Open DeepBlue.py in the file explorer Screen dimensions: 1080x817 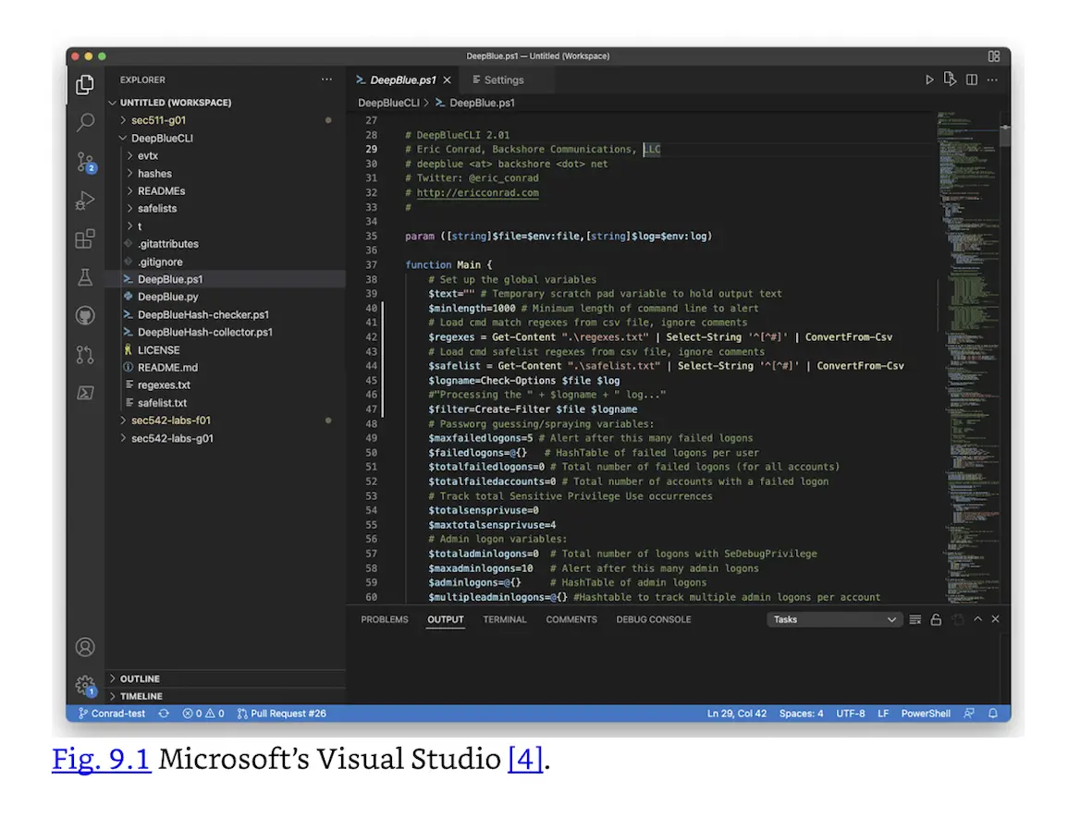167,297
